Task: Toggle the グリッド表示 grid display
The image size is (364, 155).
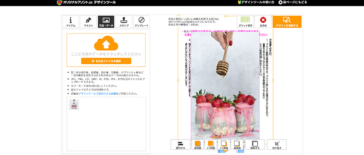Action: pyautogui.click(x=245, y=22)
